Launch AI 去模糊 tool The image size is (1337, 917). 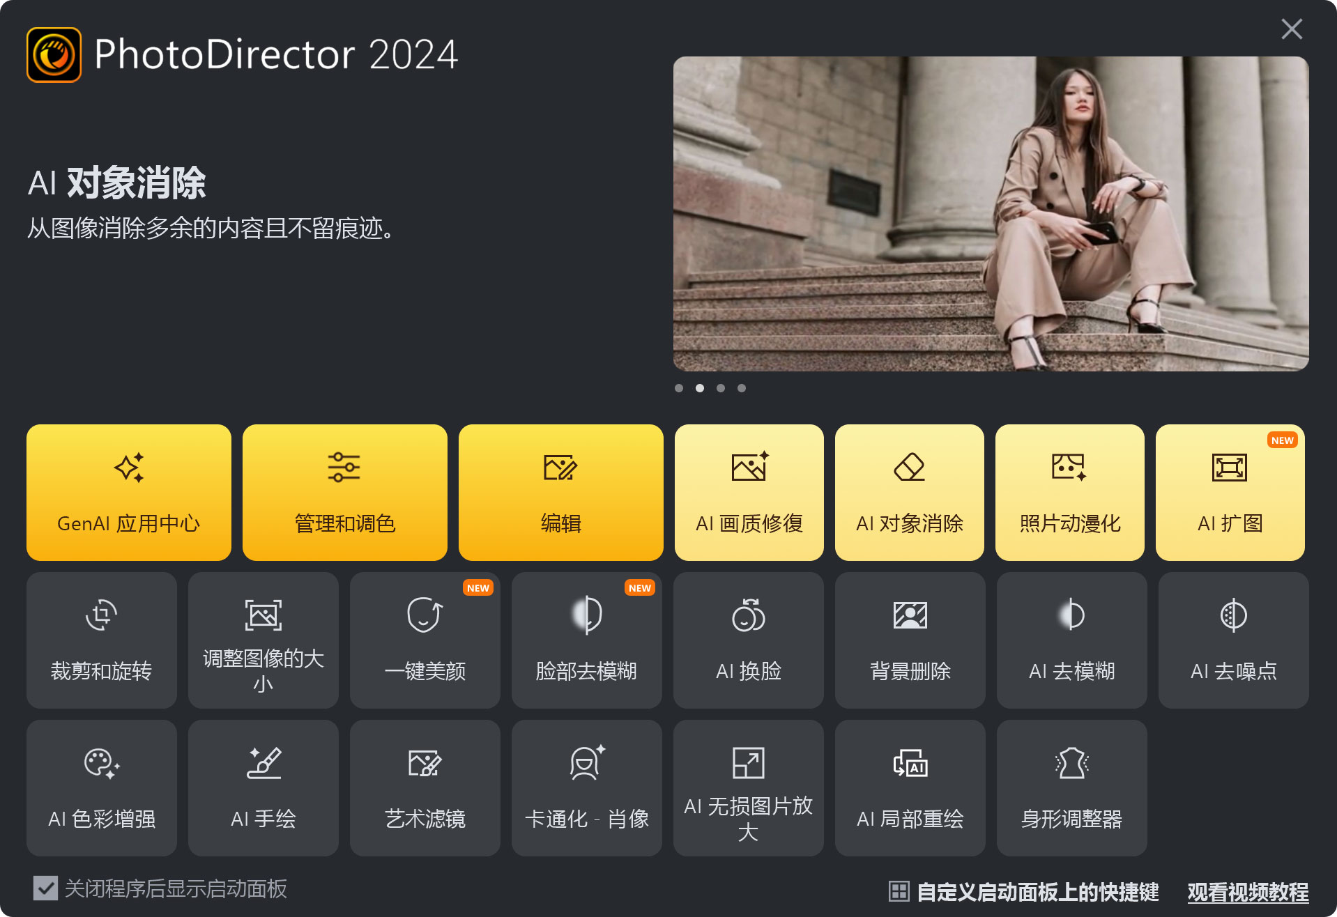1072,640
